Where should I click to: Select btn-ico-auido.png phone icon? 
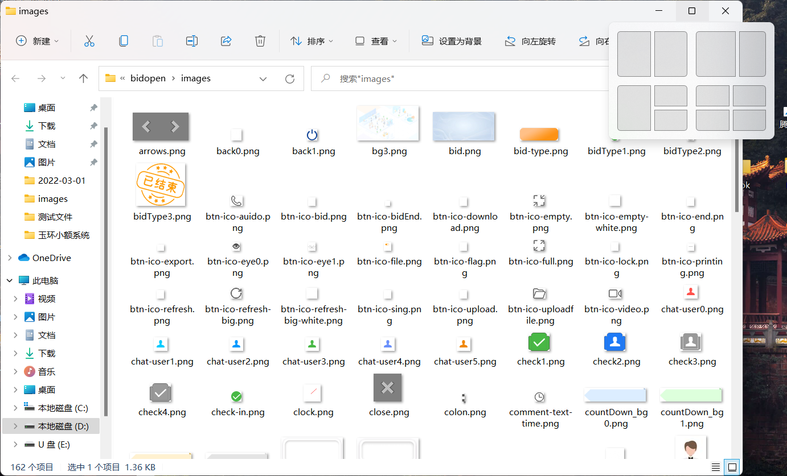[236, 201]
